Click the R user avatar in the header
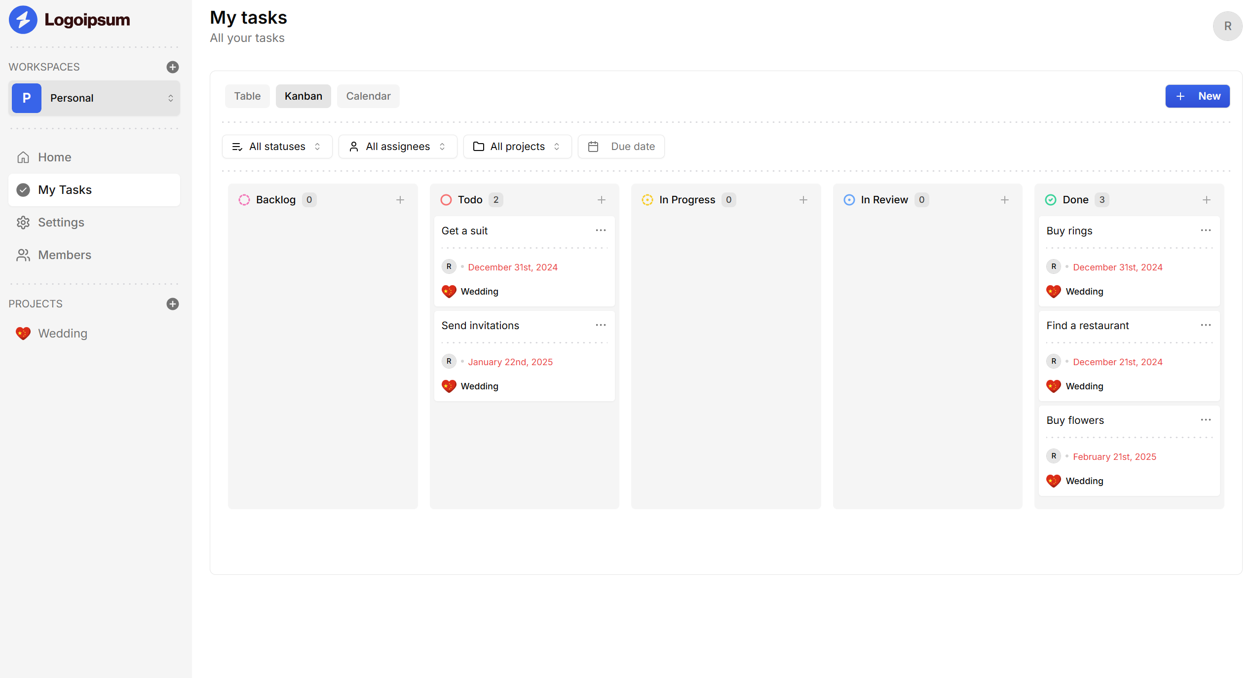 pos(1227,26)
